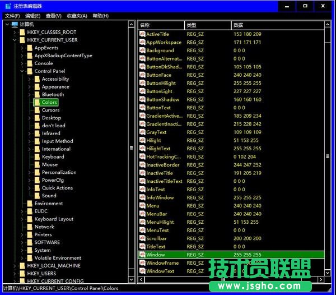Click tree panel scroll up arrow
336x295 pixels.
132,25
